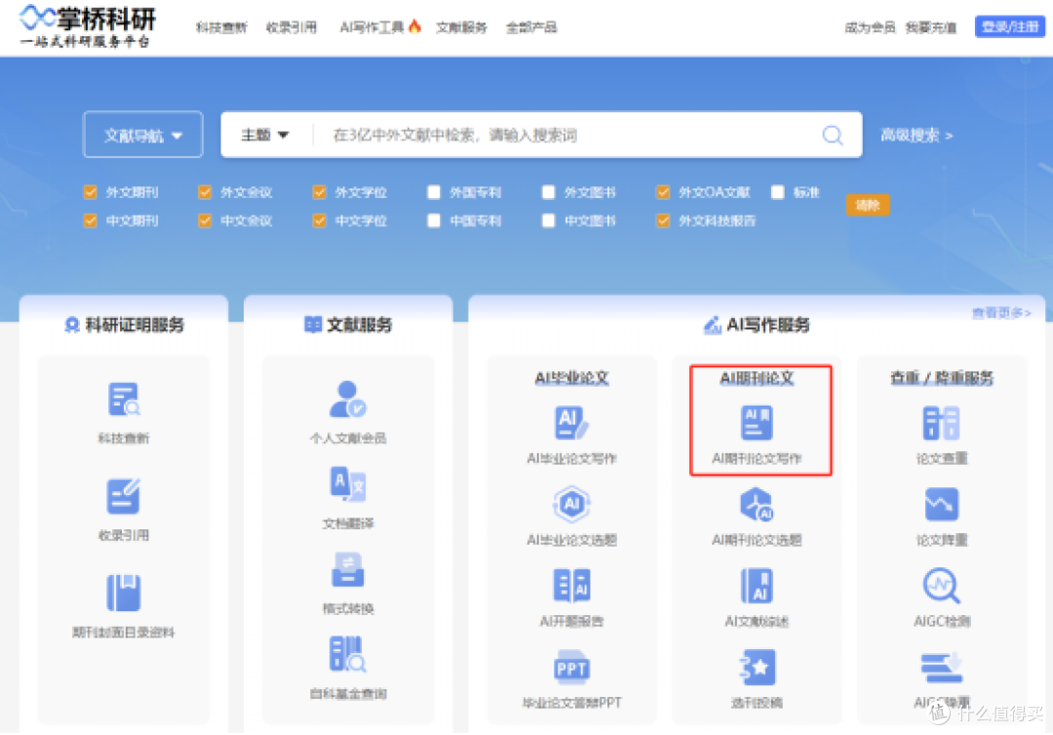Screen dimensions: 1053x735
Task: Click the AI期刊论文 column heading
Action: (x=757, y=378)
